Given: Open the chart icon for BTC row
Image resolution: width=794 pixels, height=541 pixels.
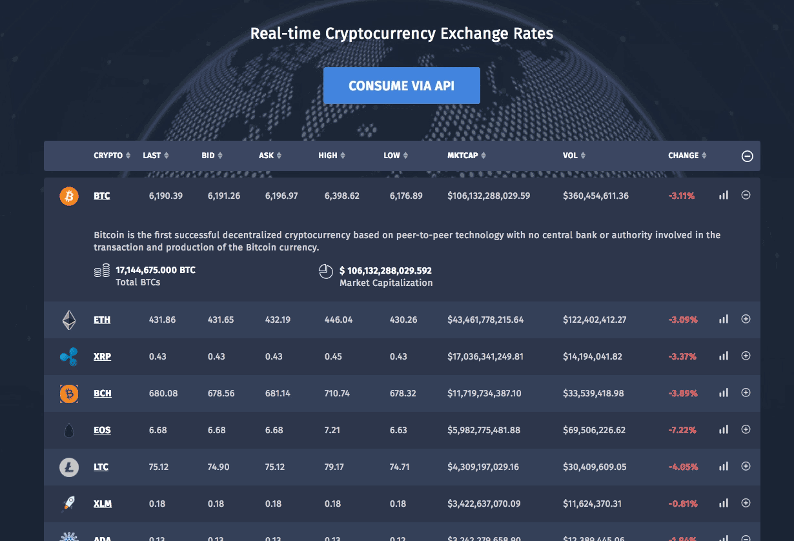Looking at the screenshot, I should pyautogui.click(x=724, y=195).
